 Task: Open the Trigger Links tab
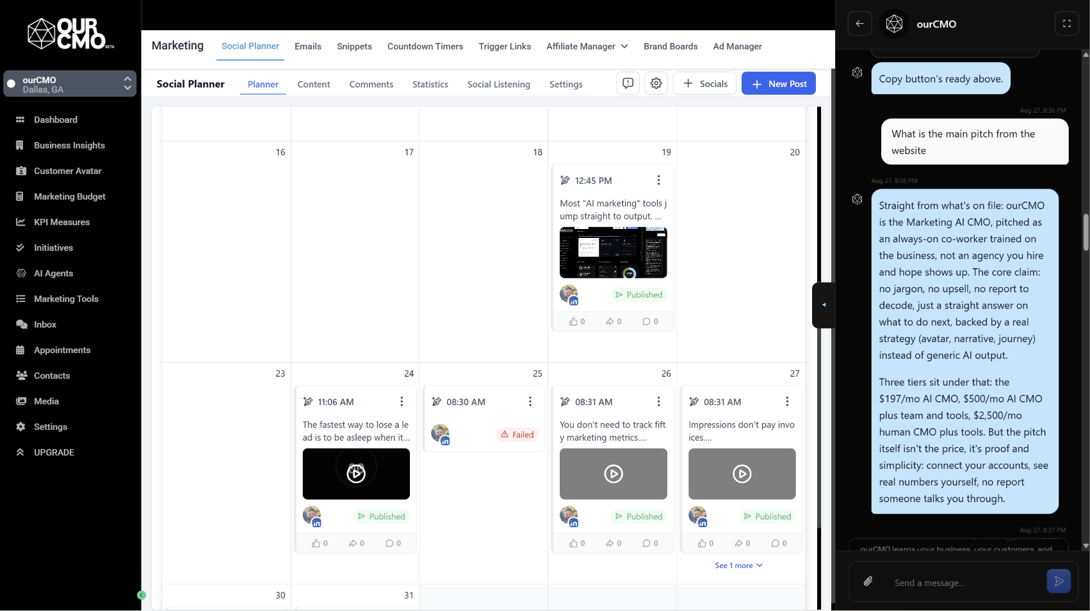(x=505, y=46)
